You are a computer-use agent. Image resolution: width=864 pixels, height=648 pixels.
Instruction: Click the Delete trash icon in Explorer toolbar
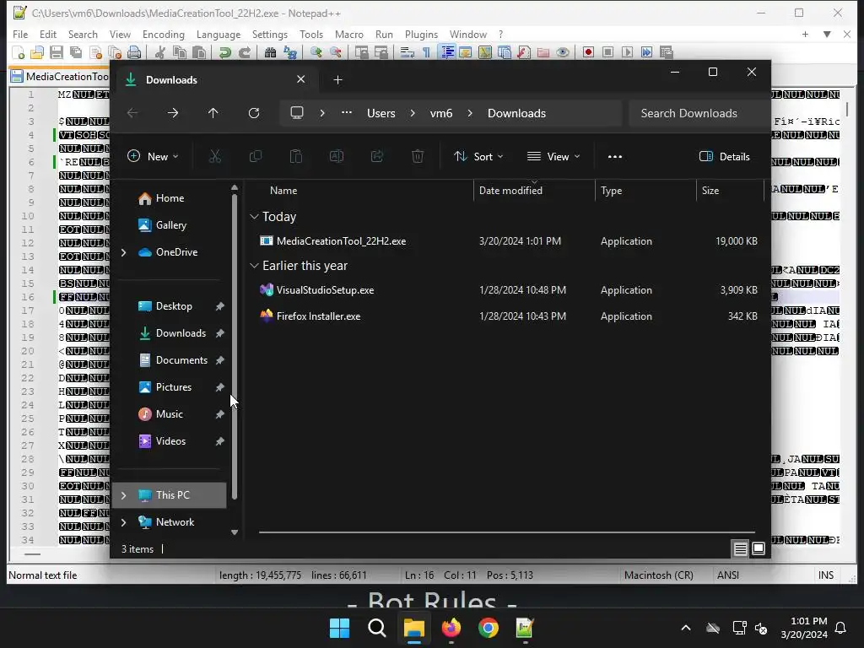tap(418, 156)
